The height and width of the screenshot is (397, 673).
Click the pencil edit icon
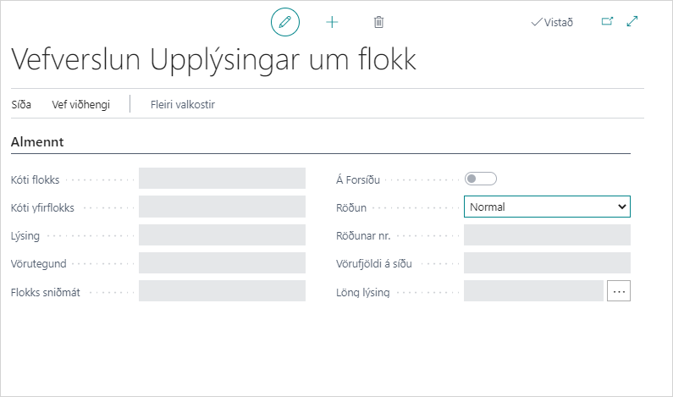point(285,22)
